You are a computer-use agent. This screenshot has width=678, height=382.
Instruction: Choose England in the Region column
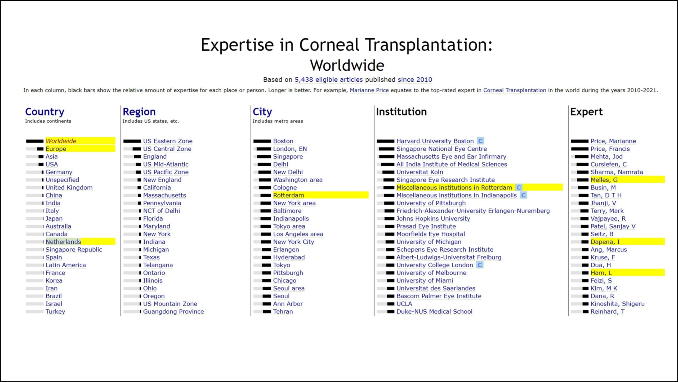(155, 156)
